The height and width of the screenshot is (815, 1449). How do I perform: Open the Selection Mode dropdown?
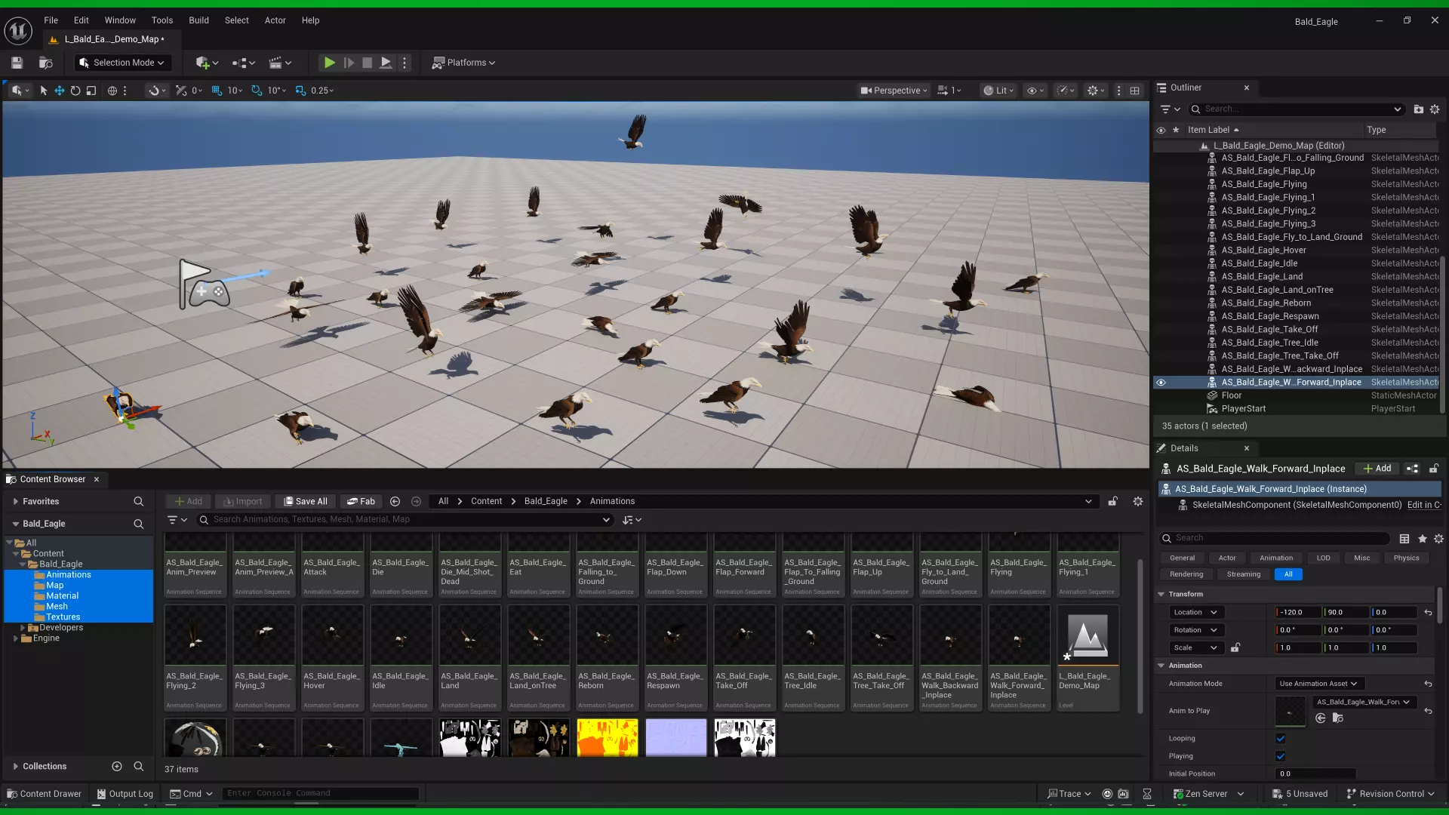pyautogui.click(x=122, y=63)
